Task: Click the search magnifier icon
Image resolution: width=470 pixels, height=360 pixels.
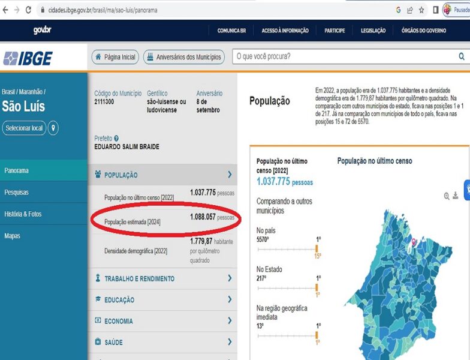Action: (462, 56)
